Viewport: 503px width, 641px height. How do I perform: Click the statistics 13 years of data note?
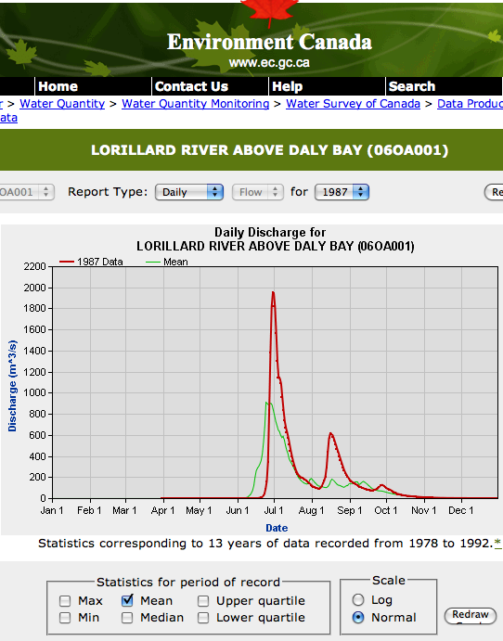click(265, 544)
